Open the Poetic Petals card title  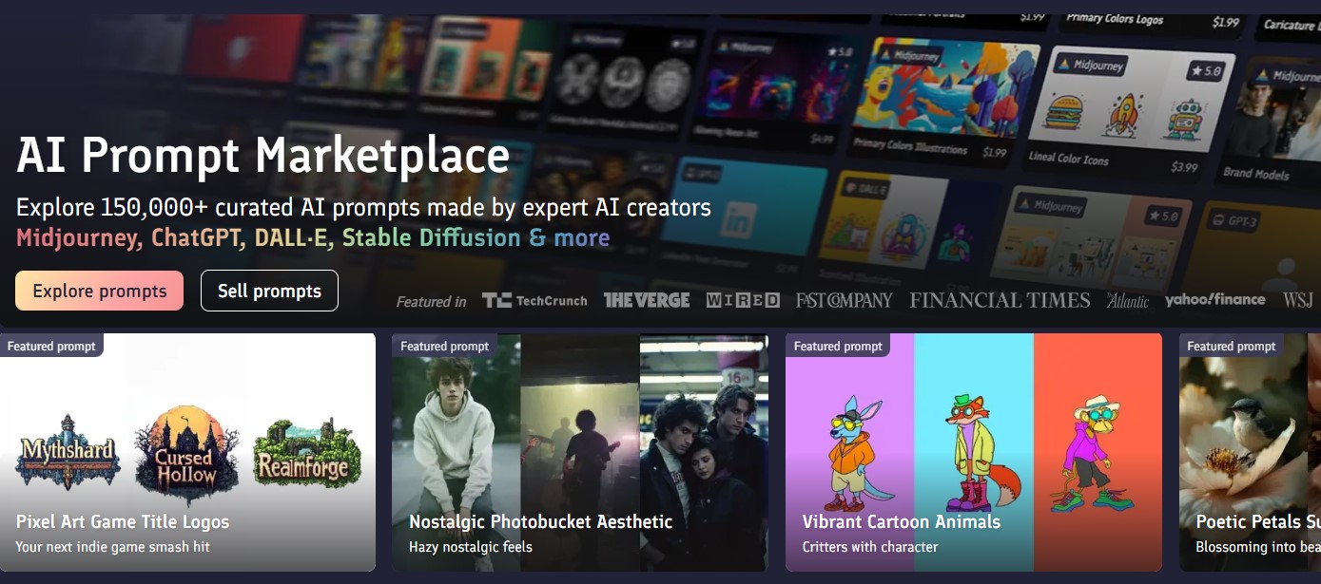click(1258, 521)
